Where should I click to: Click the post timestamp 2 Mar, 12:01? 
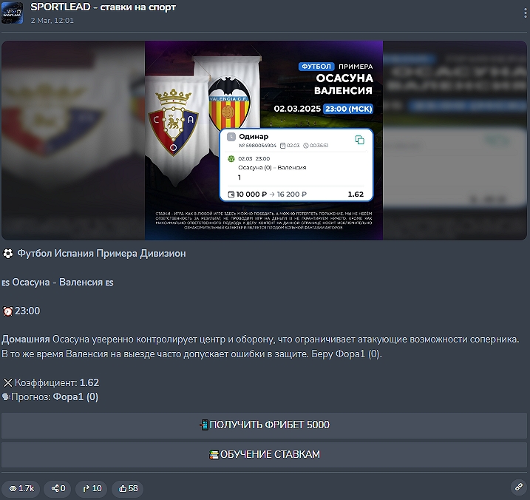pos(52,21)
